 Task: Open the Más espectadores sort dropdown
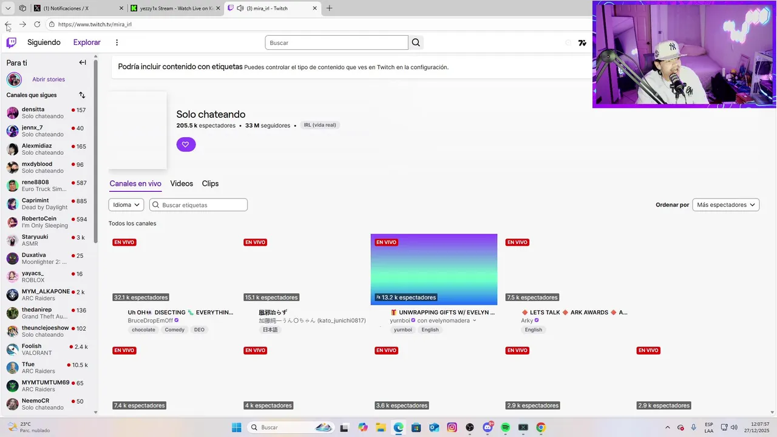click(726, 205)
